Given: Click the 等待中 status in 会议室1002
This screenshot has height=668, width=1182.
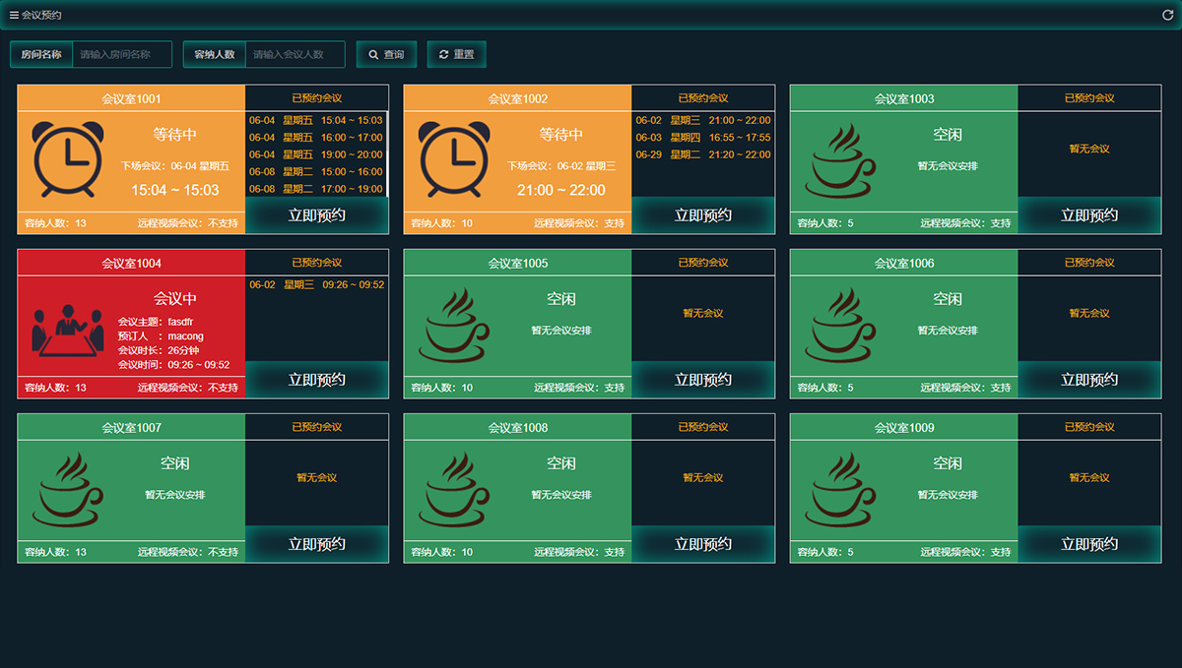Looking at the screenshot, I should tap(561, 135).
